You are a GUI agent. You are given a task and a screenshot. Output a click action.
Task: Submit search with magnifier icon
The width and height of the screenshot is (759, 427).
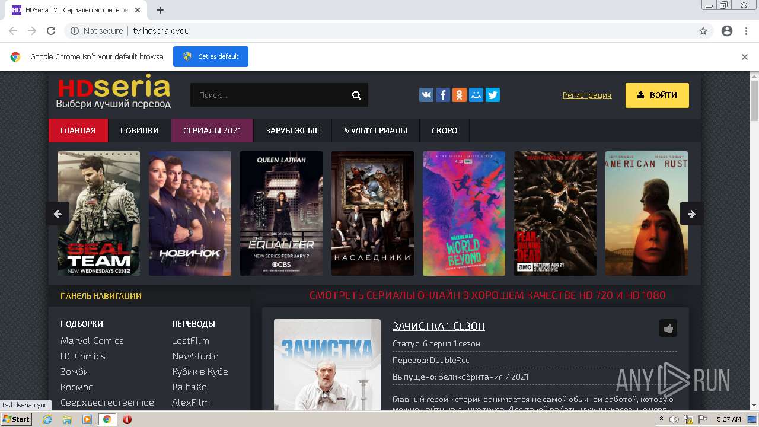click(356, 95)
